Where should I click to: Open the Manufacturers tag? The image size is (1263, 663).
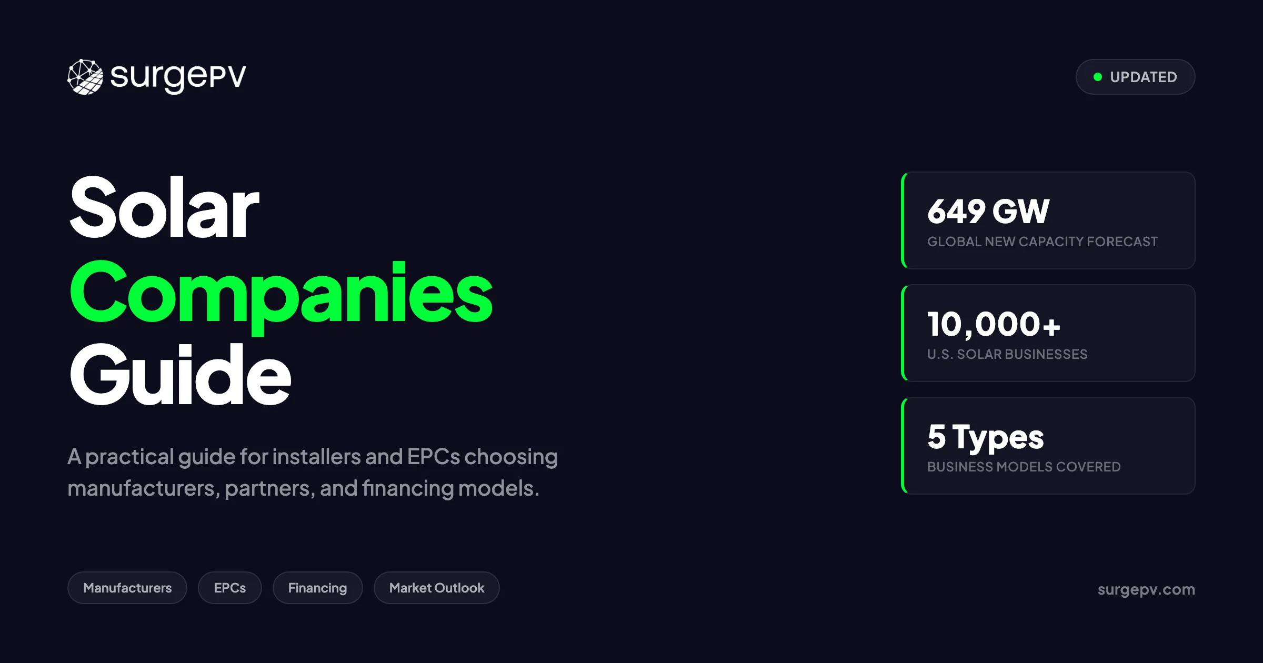coord(127,588)
